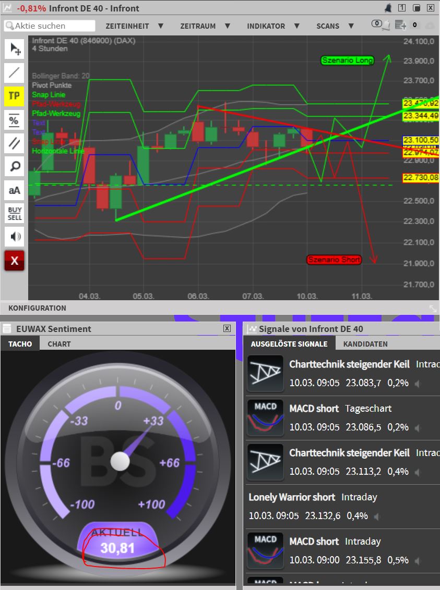Open the KONFIGURATION bar
The height and width of the screenshot is (590, 440).
click(37, 308)
